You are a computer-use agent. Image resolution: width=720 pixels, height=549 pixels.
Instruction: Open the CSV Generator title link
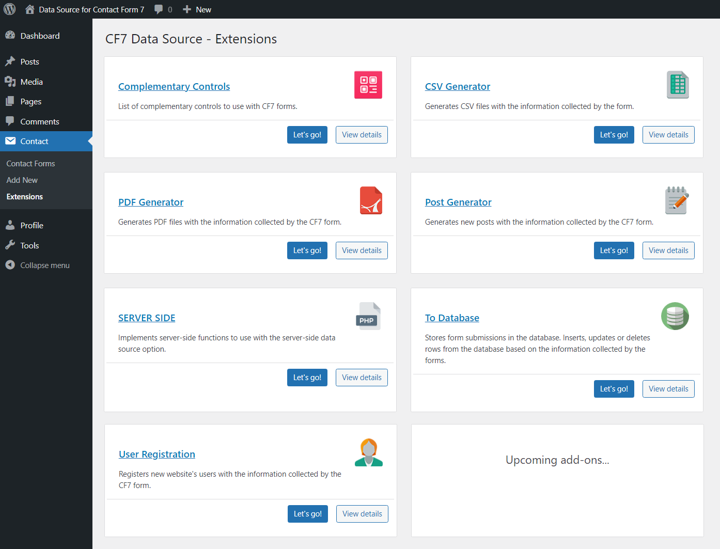(x=458, y=87)
